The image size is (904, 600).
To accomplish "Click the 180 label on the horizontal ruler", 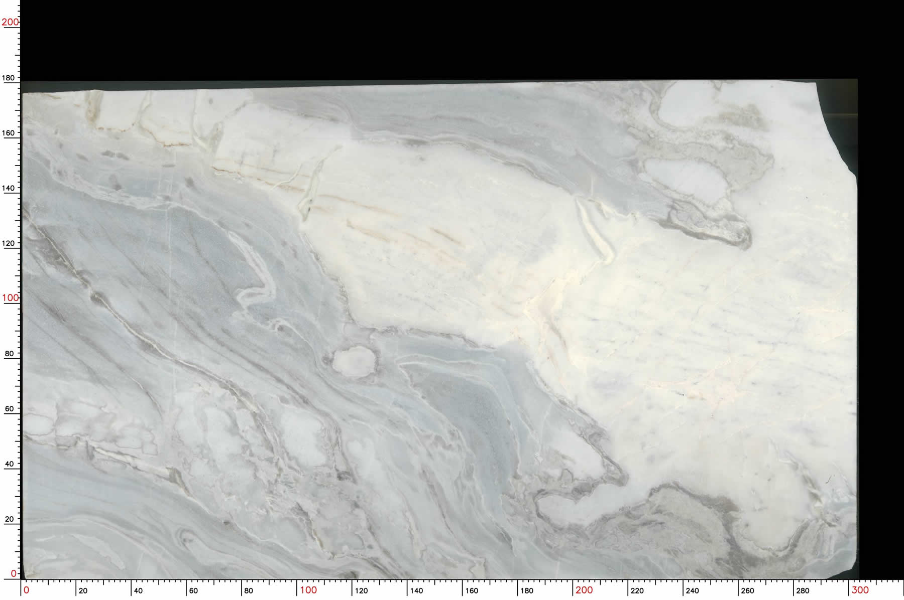I will coord(526,591).
